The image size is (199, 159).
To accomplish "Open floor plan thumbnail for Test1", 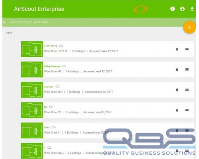I will pyautogui.click(x=32, y=130).
